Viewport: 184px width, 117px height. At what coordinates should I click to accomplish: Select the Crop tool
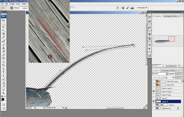(x=3, y=33)
